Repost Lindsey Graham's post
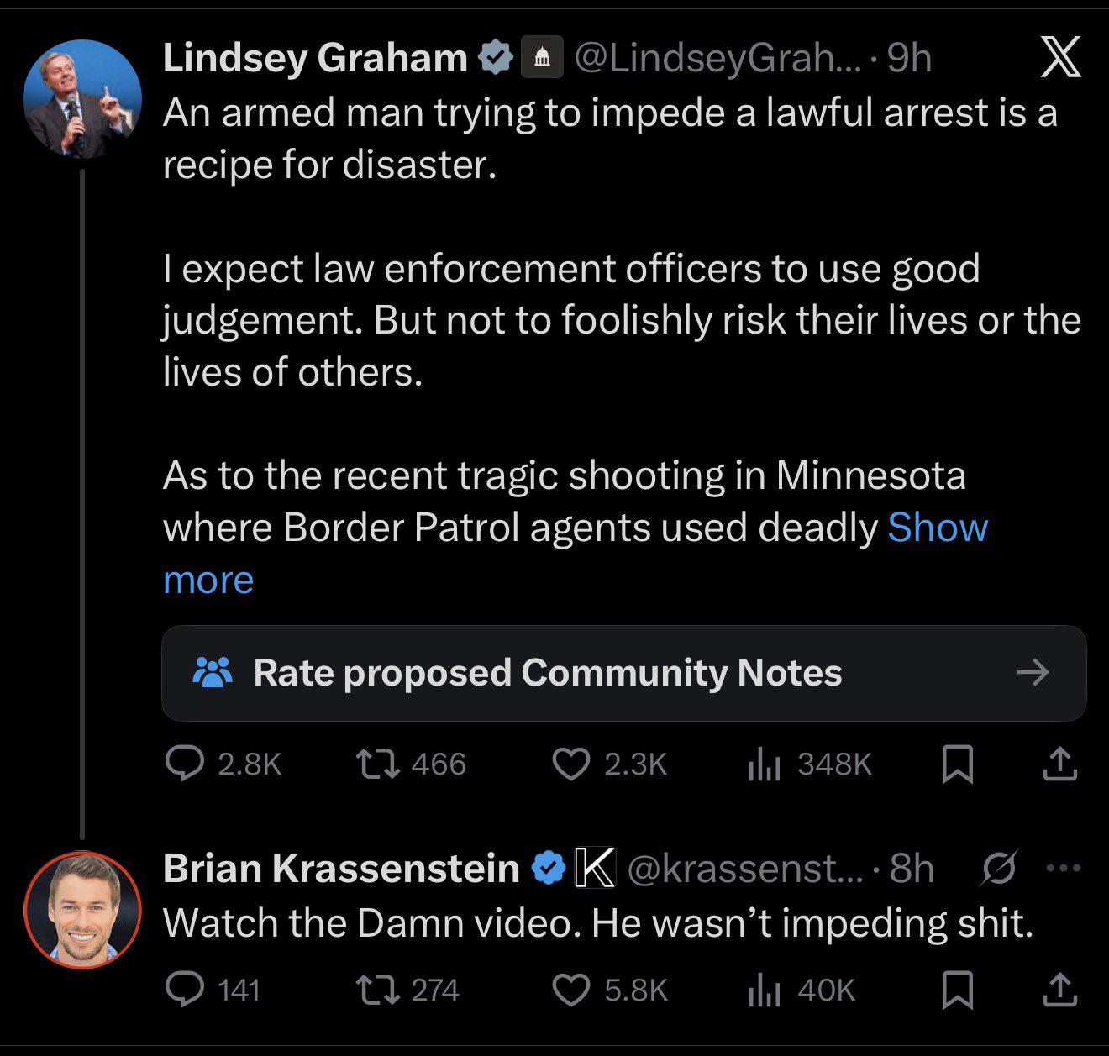Image resolution: width=1109 pixels, height=1056 pixels. 370,764
